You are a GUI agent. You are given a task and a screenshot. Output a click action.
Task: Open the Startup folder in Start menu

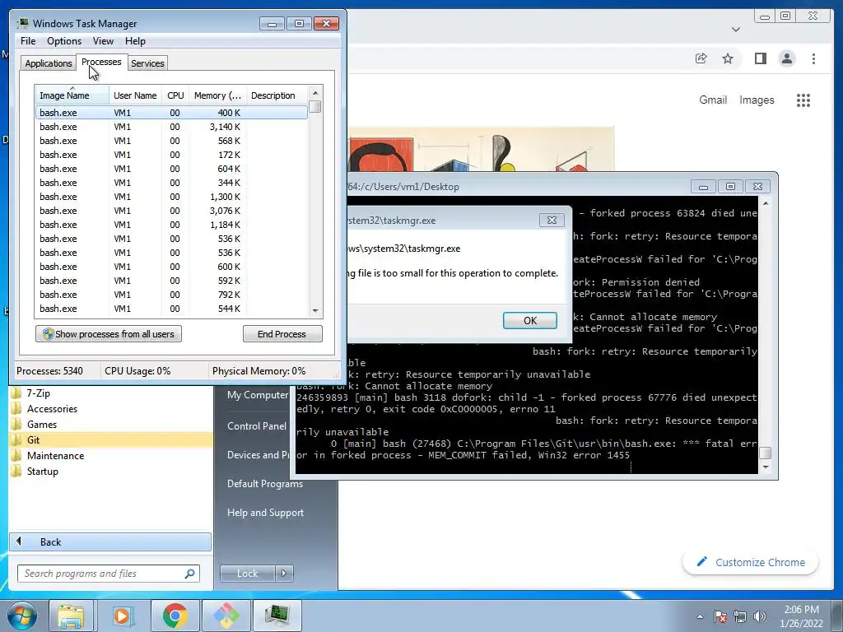(110, 471)
